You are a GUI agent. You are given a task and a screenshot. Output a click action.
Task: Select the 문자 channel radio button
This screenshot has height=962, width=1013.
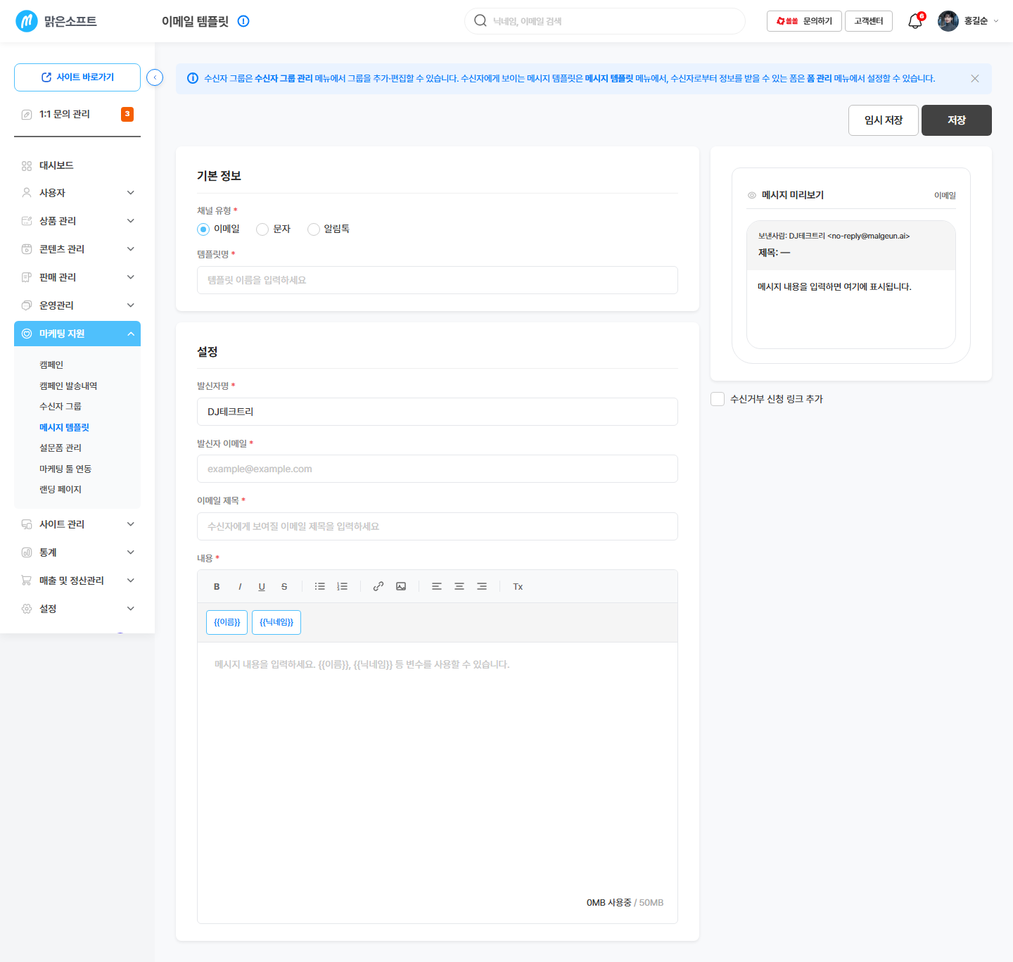[x=262, y=229]
